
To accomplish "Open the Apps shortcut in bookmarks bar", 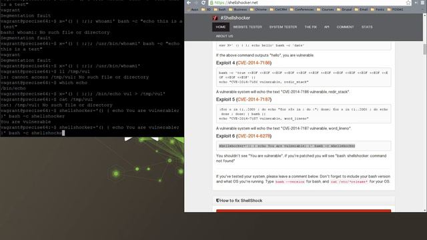I will click(x=193, y=9).
